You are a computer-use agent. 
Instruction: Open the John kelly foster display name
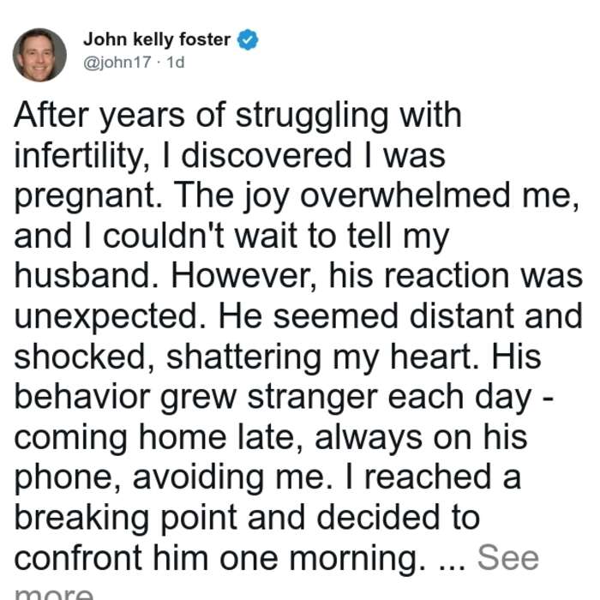(157, 39)
